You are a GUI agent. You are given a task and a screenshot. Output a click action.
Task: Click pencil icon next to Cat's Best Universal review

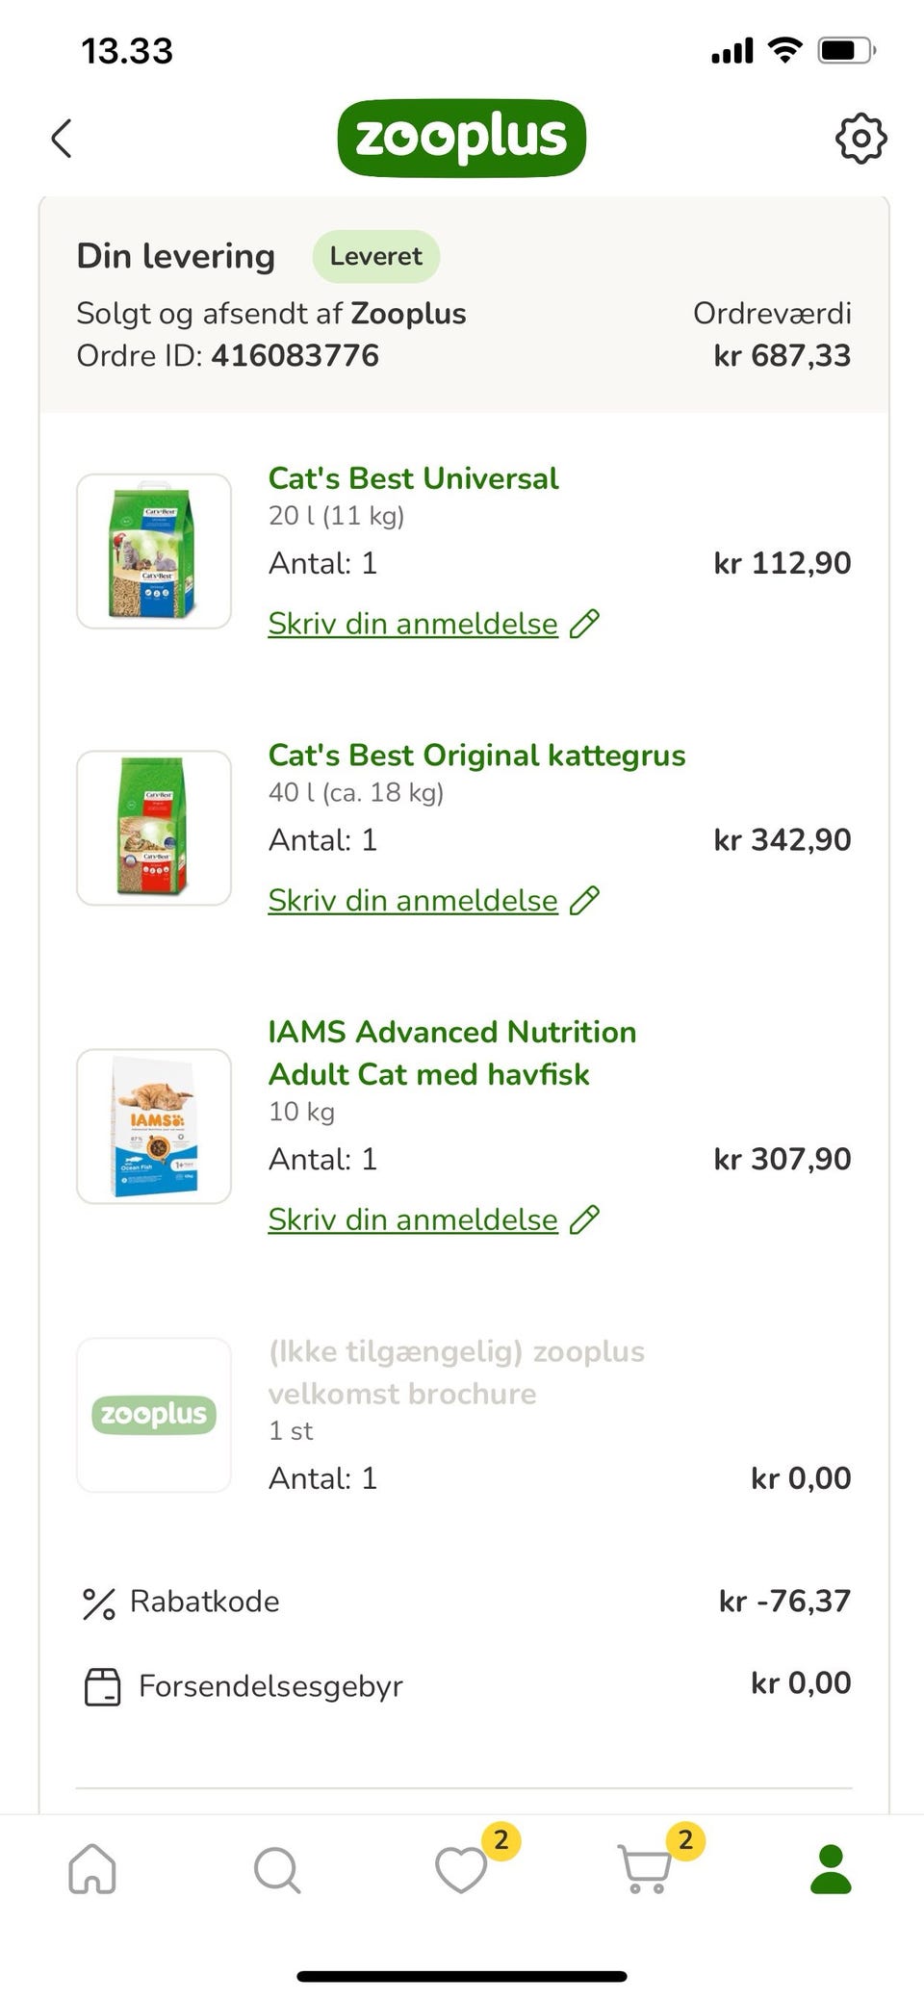[584, 624]
